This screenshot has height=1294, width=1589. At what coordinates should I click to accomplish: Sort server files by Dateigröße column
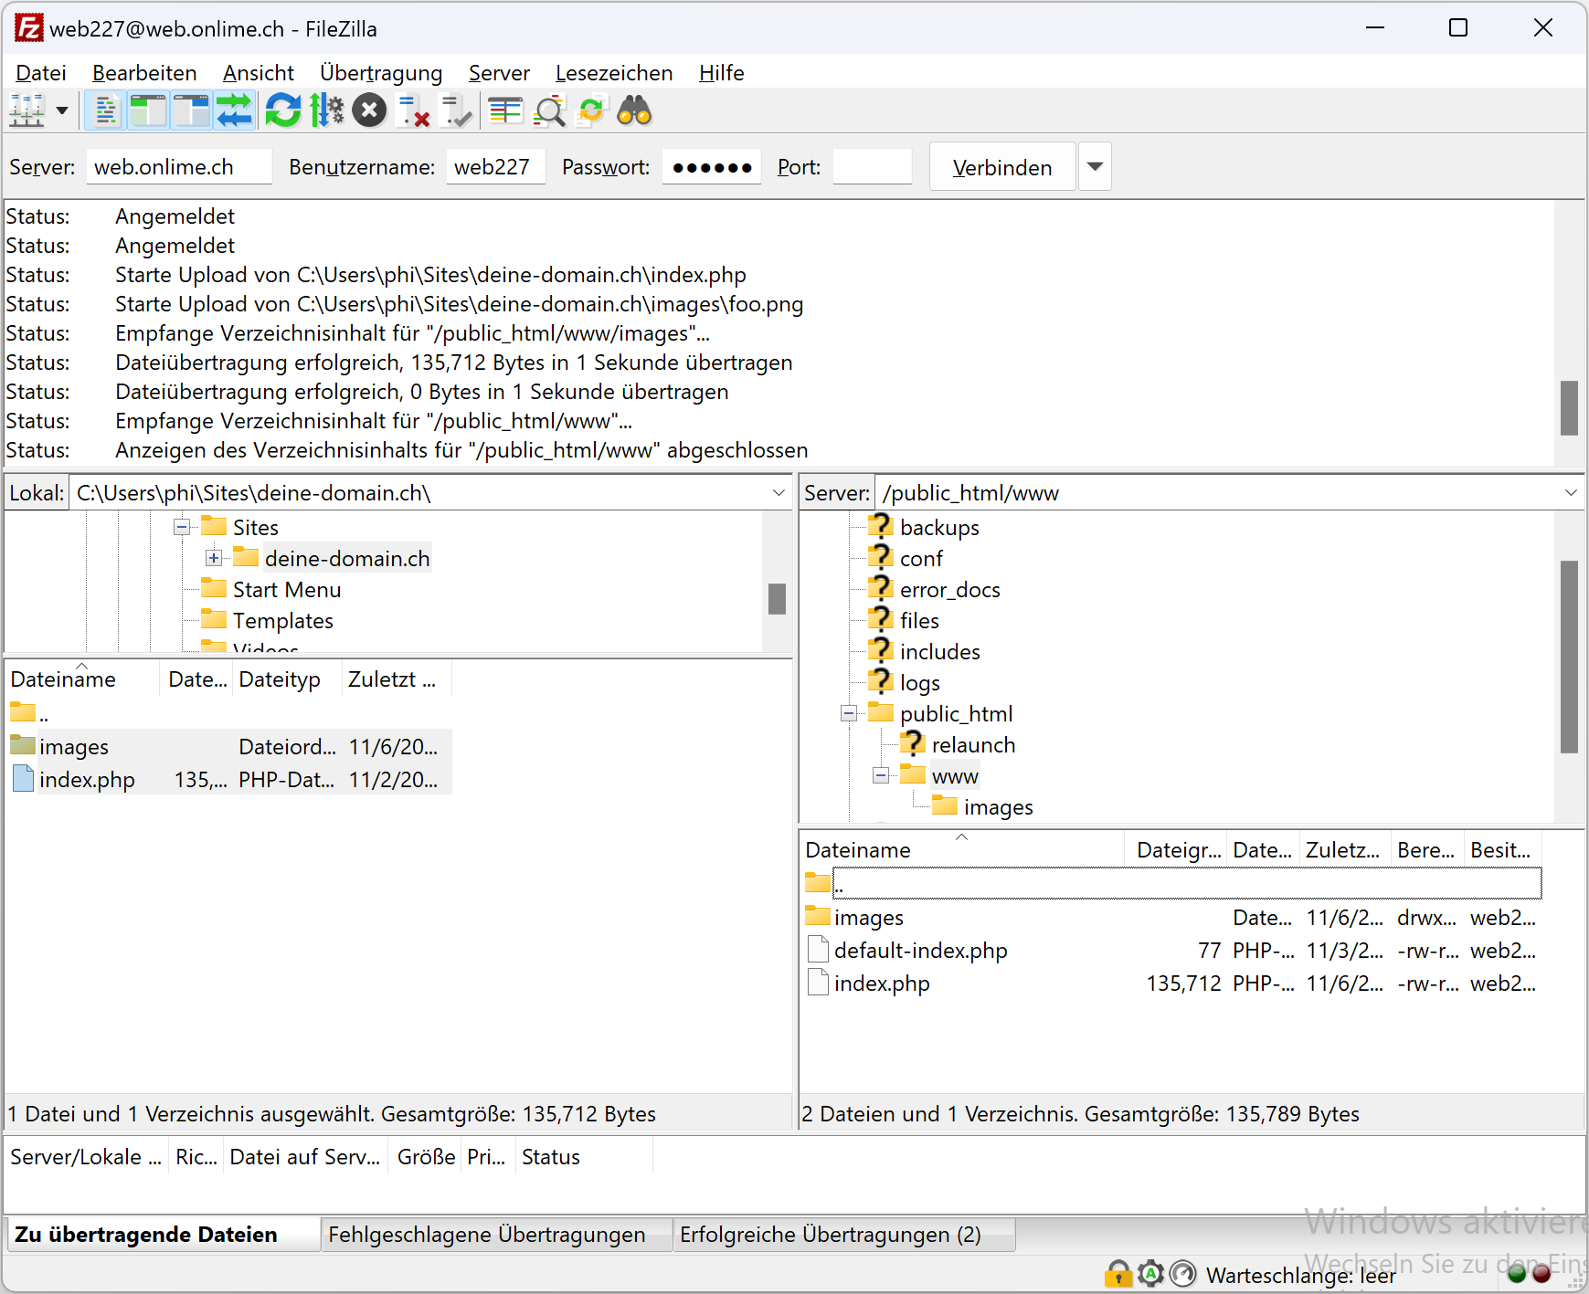point(1177,850)
